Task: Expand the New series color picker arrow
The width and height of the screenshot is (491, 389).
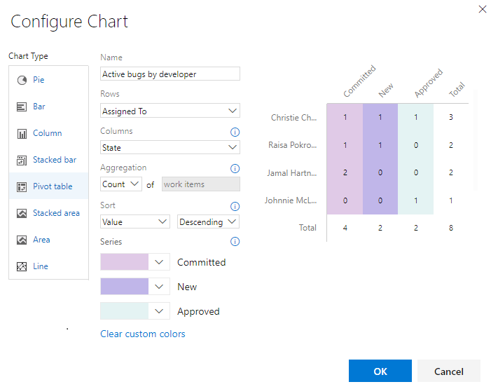Action: pyautogui.click(x=159, y=287)
